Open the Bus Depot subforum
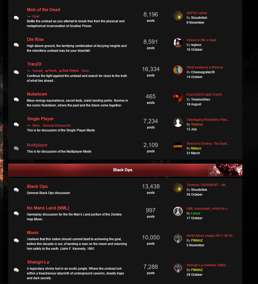 (x=70, y=71)
